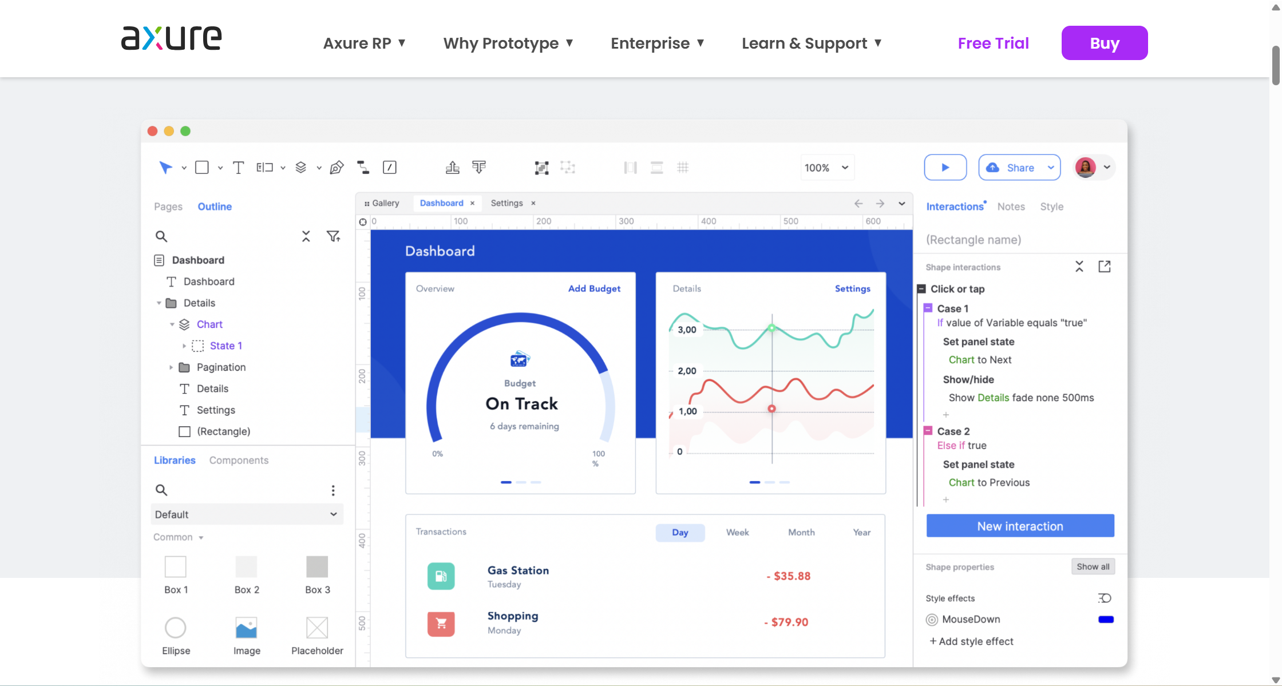Switch to the Style tab
The width and height of the screenshot is (1282, 686).
(x=1051, y=207)
